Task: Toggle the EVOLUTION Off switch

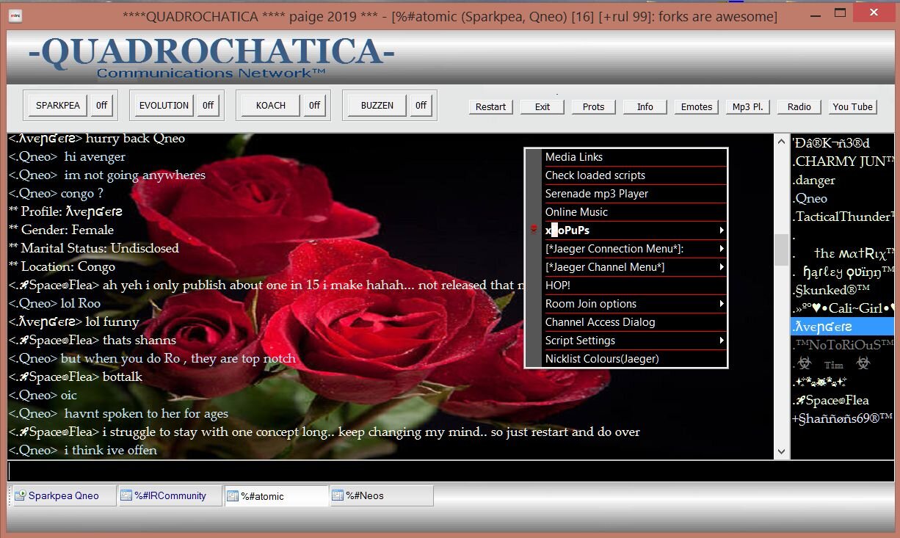Action: [x=208, y=106]
